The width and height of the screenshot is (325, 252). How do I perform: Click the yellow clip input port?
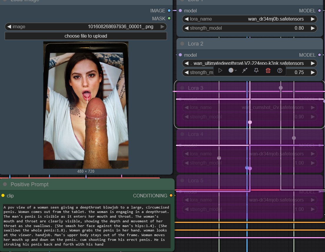coord(3,196)
